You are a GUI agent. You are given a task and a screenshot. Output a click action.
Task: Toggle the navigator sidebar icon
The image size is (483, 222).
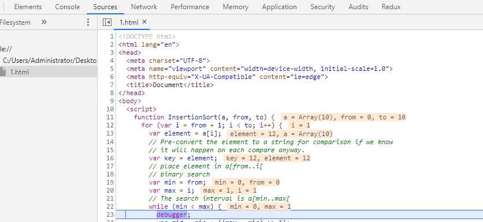tap(107, 22)
